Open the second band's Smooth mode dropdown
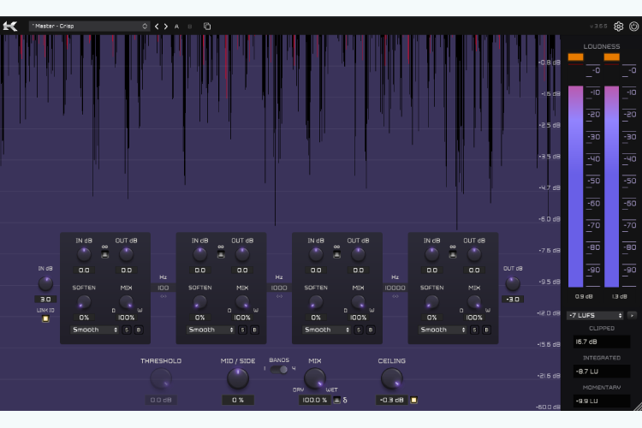The width and height of the screenshot is (642, 428). pos(211,330)
